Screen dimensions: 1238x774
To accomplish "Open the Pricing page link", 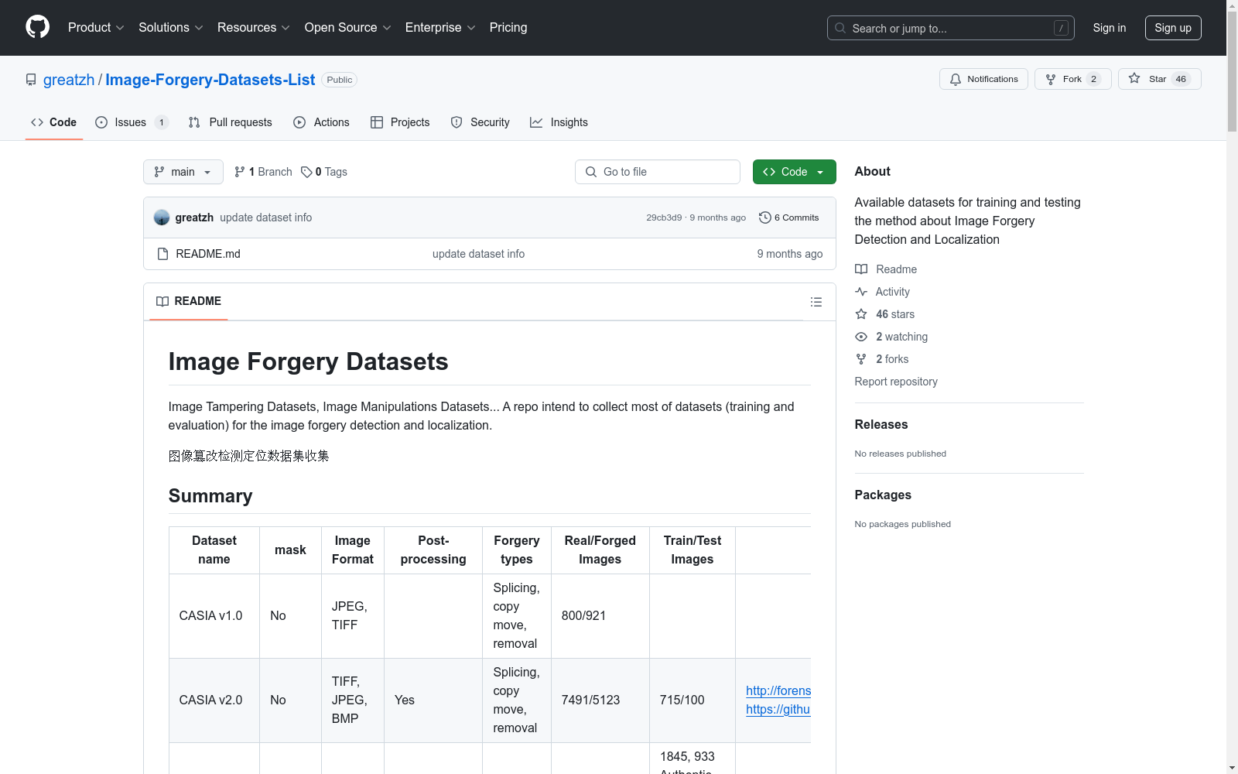I will [x=508, y=28].
